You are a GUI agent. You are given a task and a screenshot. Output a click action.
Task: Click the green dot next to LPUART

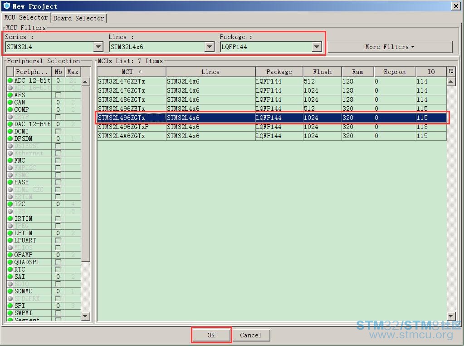[10, 240]
